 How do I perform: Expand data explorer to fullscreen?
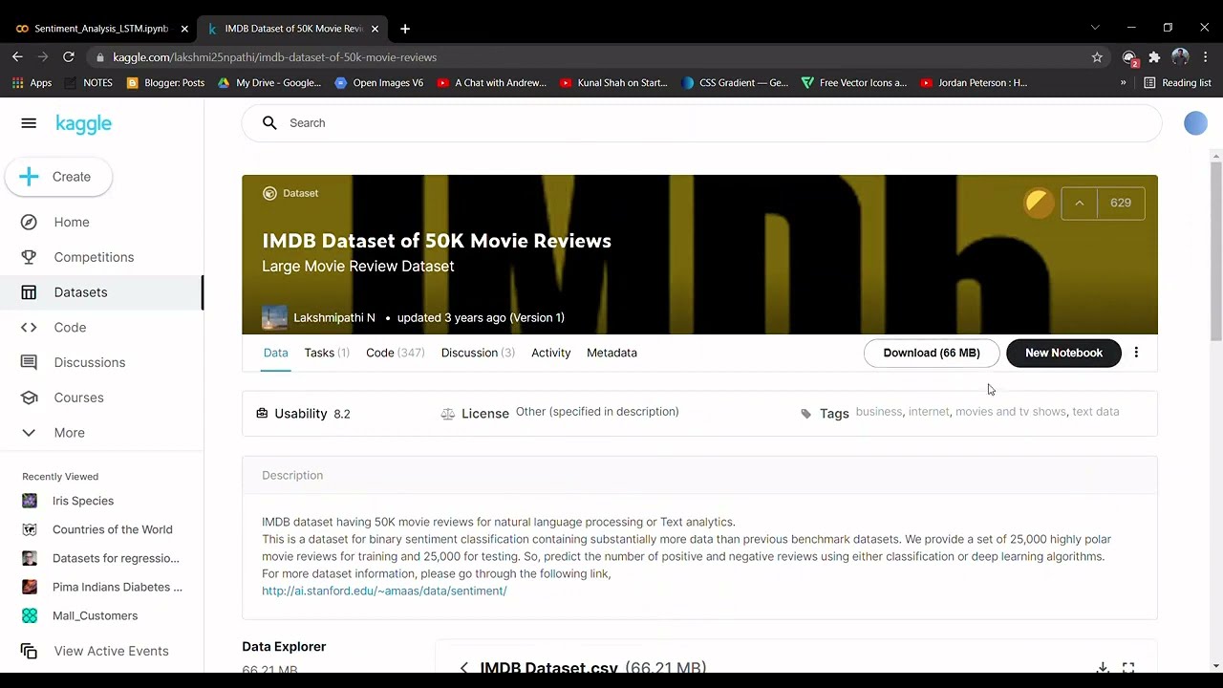click(1128, 667)
